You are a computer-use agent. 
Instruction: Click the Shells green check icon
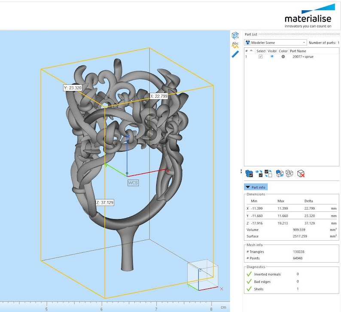(249, 289)
